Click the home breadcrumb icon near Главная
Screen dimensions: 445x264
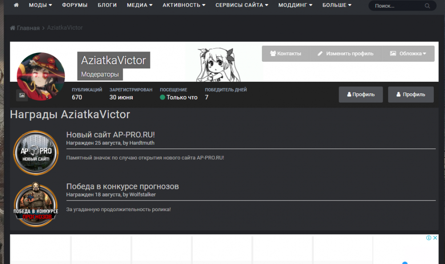(12, 28)
